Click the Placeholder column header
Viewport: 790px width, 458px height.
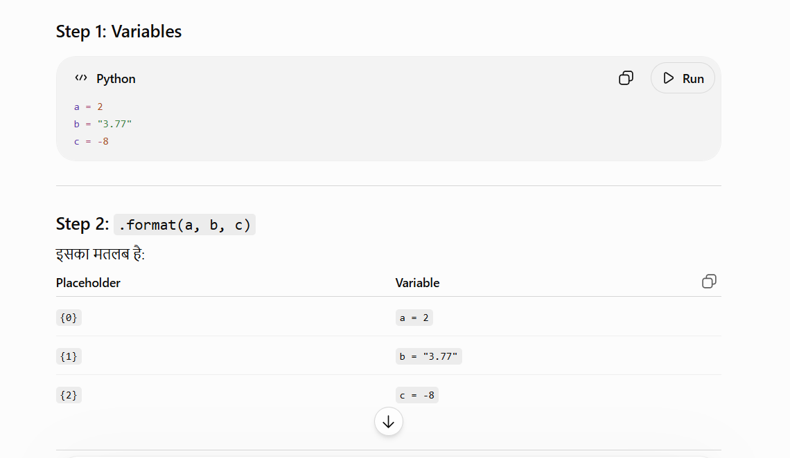tap(88, 283)
